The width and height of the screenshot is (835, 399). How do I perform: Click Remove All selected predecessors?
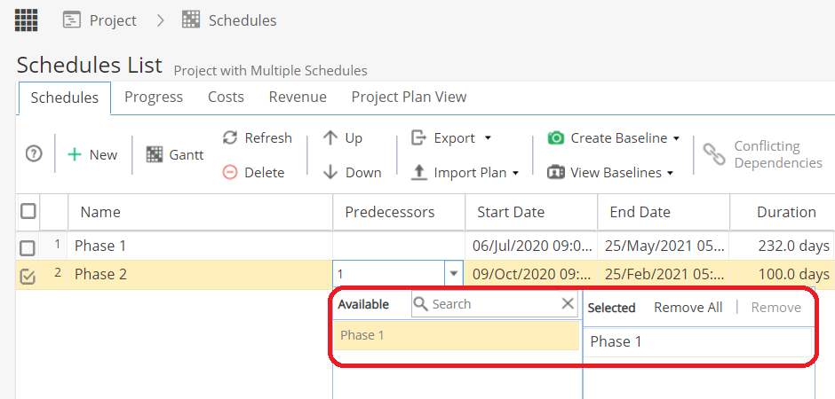coord(688,307)
